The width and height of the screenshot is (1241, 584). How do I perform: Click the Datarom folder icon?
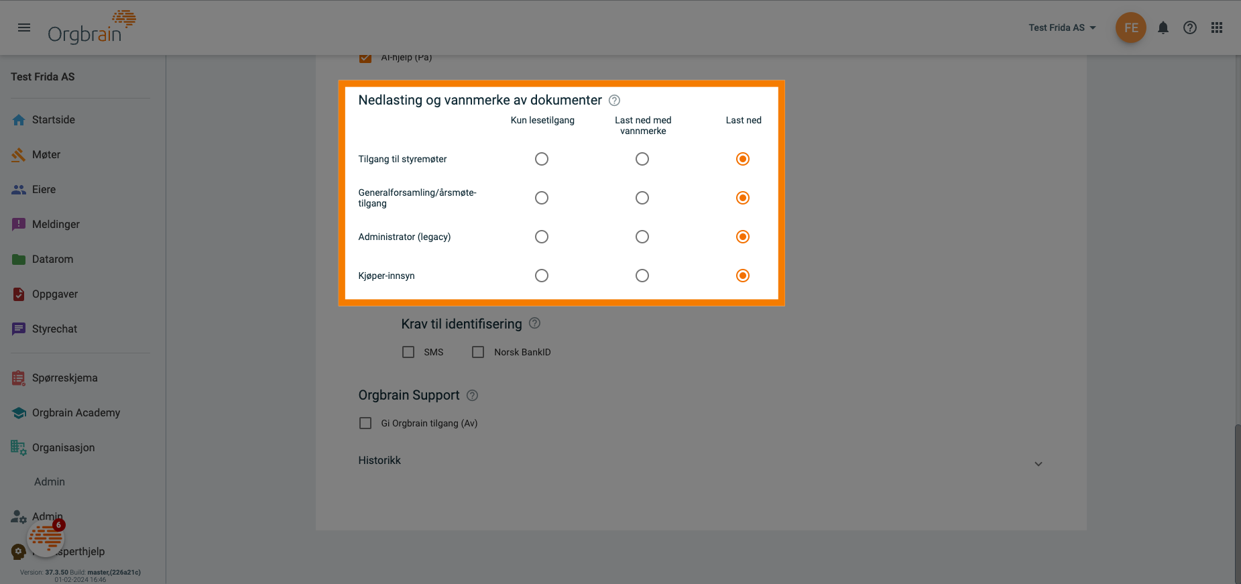[x=19, y=259]
